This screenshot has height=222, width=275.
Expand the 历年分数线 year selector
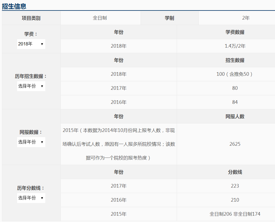coord(31,198)
